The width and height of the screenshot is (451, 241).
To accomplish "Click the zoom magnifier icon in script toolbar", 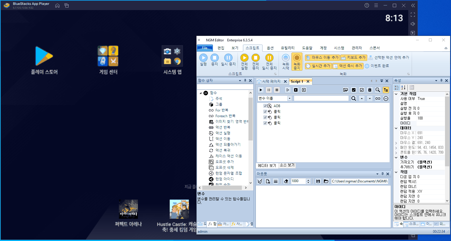I will [x=378, y=90].
